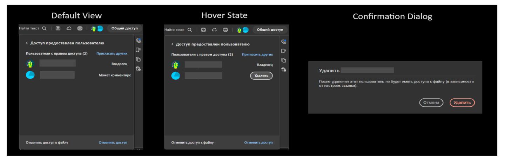Click 'Общий доступ' button in Default View
This screenshot has width=505, height=163.
(124, 28)
